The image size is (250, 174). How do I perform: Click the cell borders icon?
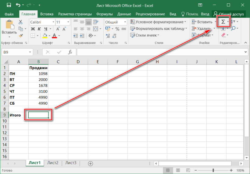coord(33,36)
